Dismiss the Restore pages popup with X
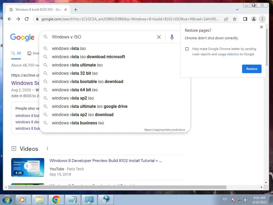Viewport: 273px width, 205px height. coord(261,27)
